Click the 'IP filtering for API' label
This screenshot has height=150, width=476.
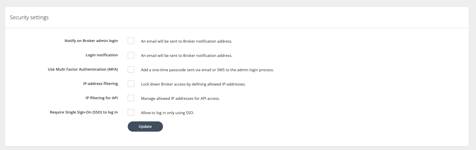(102, 98)
